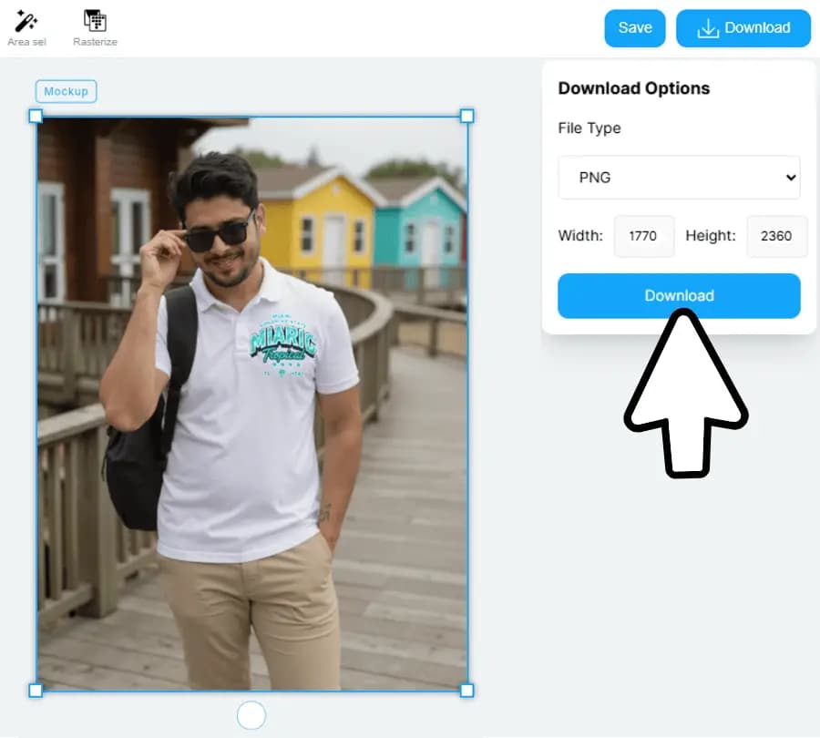Click the download arrow icon in the top bar

[708, 28]
